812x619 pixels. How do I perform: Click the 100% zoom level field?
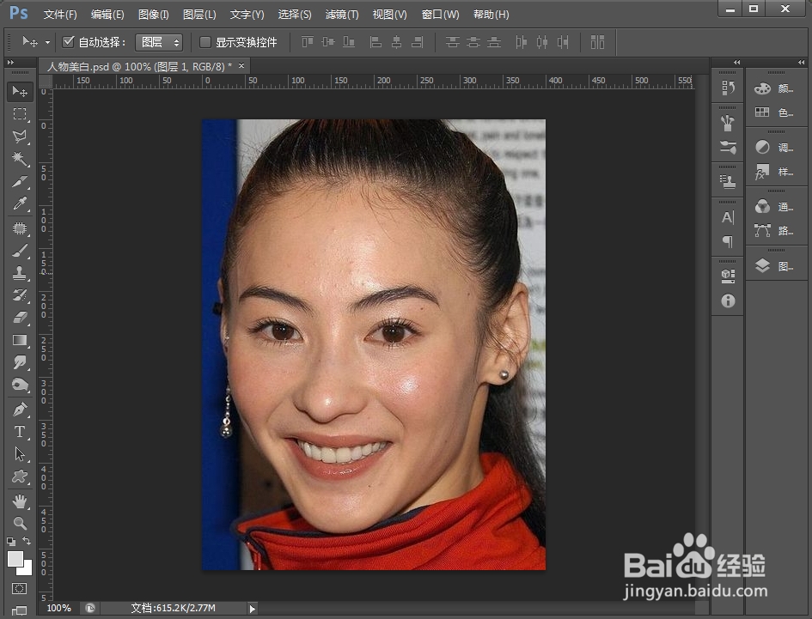coord(59,608)
